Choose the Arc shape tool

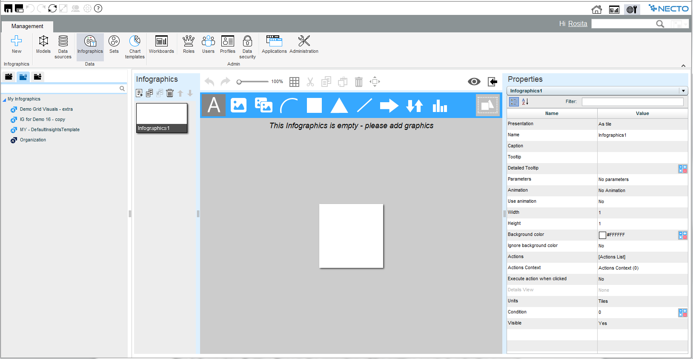[289, 105]
